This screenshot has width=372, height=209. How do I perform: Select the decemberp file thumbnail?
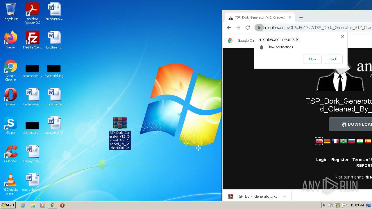coord(32,128)
